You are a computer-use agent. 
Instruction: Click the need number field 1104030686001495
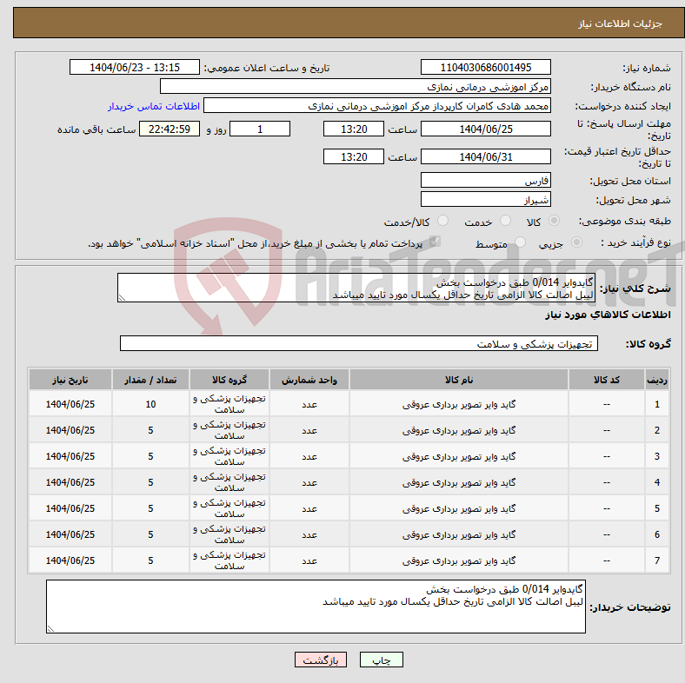(x=485, y=67)
